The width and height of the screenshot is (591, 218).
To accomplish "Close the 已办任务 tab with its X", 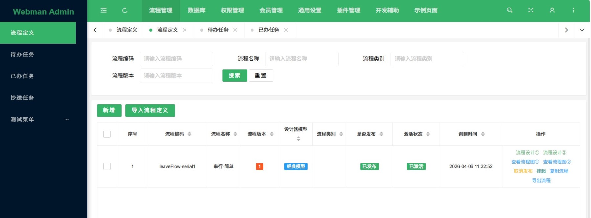I will click(x=286, y=30).
